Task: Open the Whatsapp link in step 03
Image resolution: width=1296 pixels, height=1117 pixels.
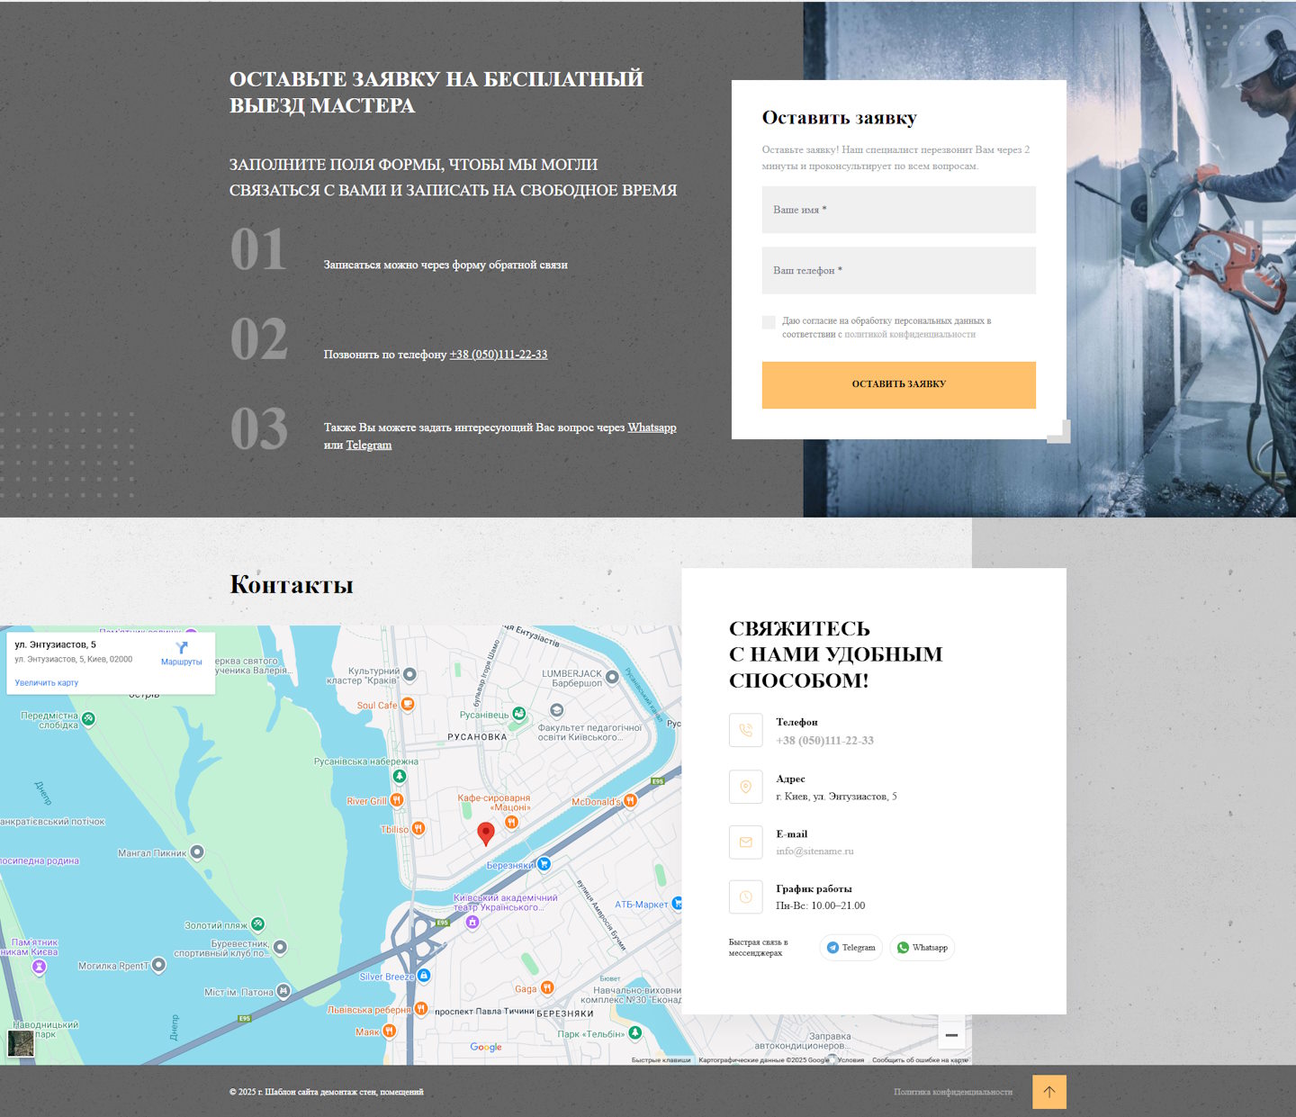Action: 652,428
